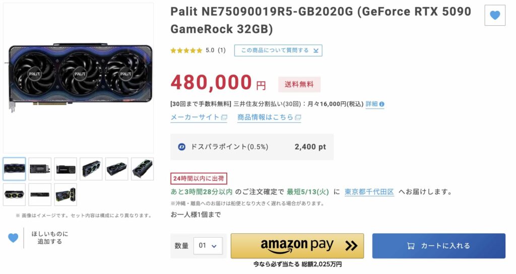This screenshot has height=274, width=516.
Task: Select the second thumbnail showing the card back
Action: [x=40, y=169]
